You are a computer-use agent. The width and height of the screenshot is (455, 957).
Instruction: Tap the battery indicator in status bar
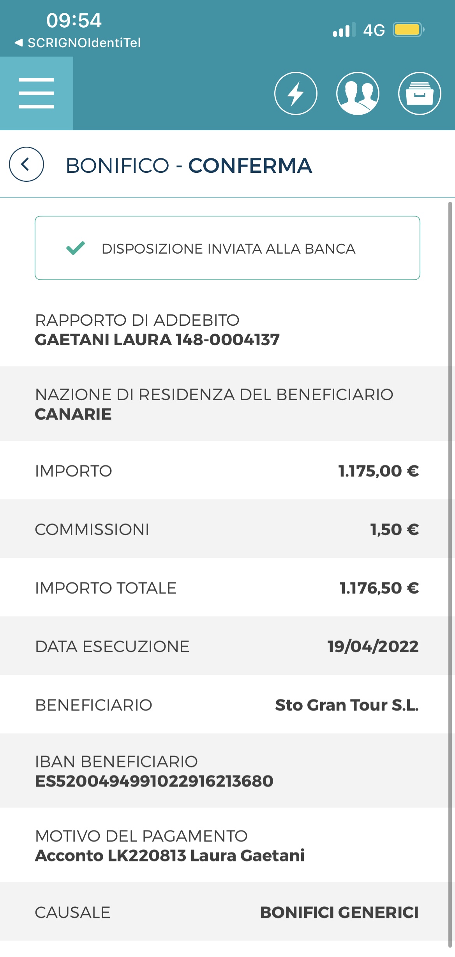click(x=409, y=30)
